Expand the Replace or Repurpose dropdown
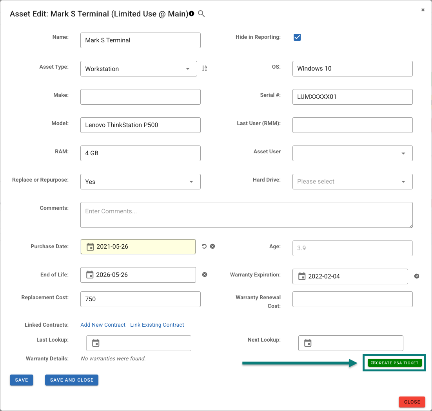432x411 pixels. pos(140,182)
